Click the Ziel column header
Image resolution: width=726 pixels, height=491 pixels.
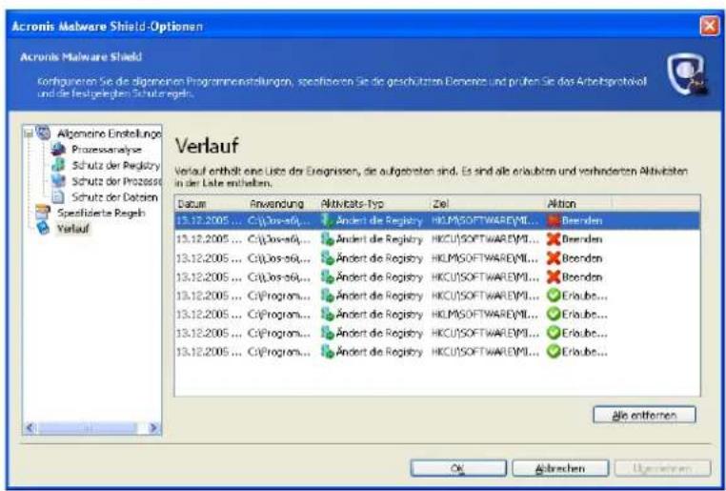coord(488,204)
